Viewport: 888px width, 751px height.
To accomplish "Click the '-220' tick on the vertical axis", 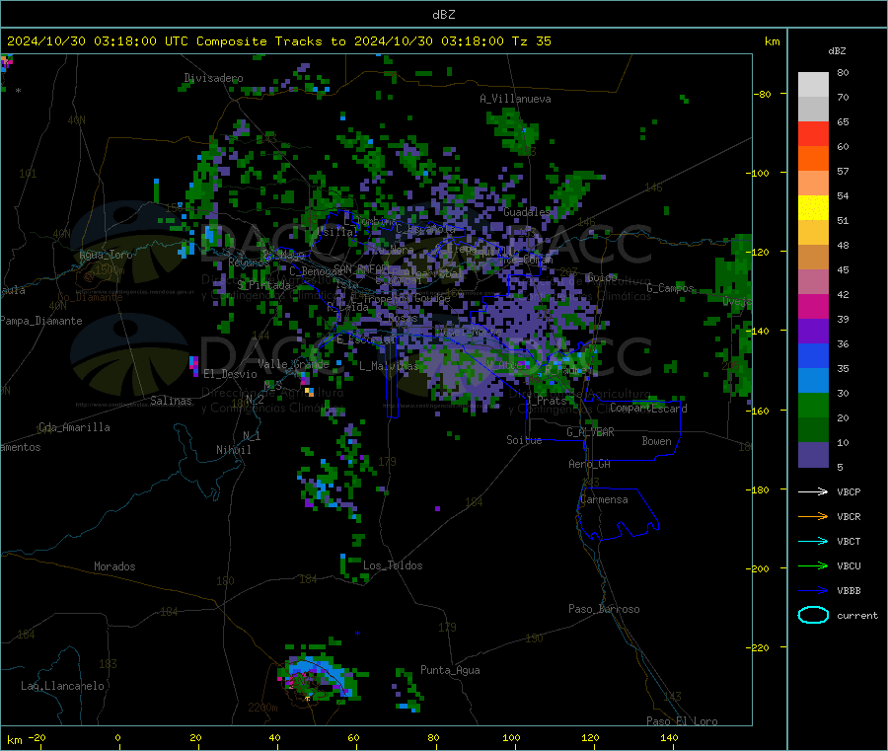I will click(x=757, y=647).
